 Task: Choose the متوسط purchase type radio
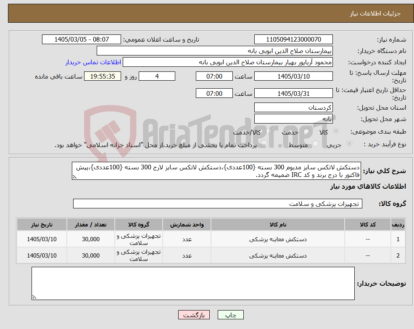[x=316, y=144]
